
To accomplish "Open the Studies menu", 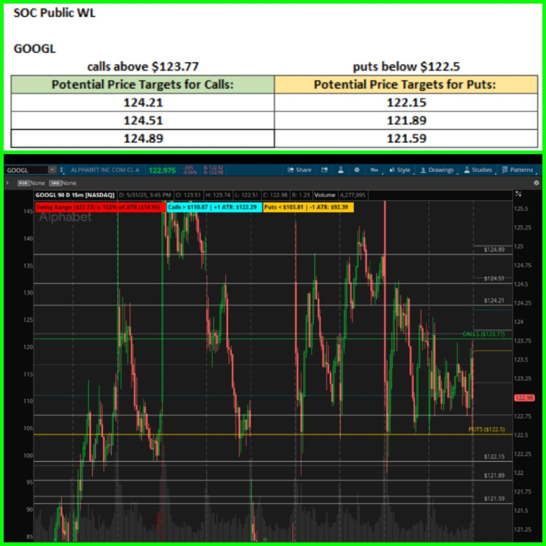I will tap(478, 170).
